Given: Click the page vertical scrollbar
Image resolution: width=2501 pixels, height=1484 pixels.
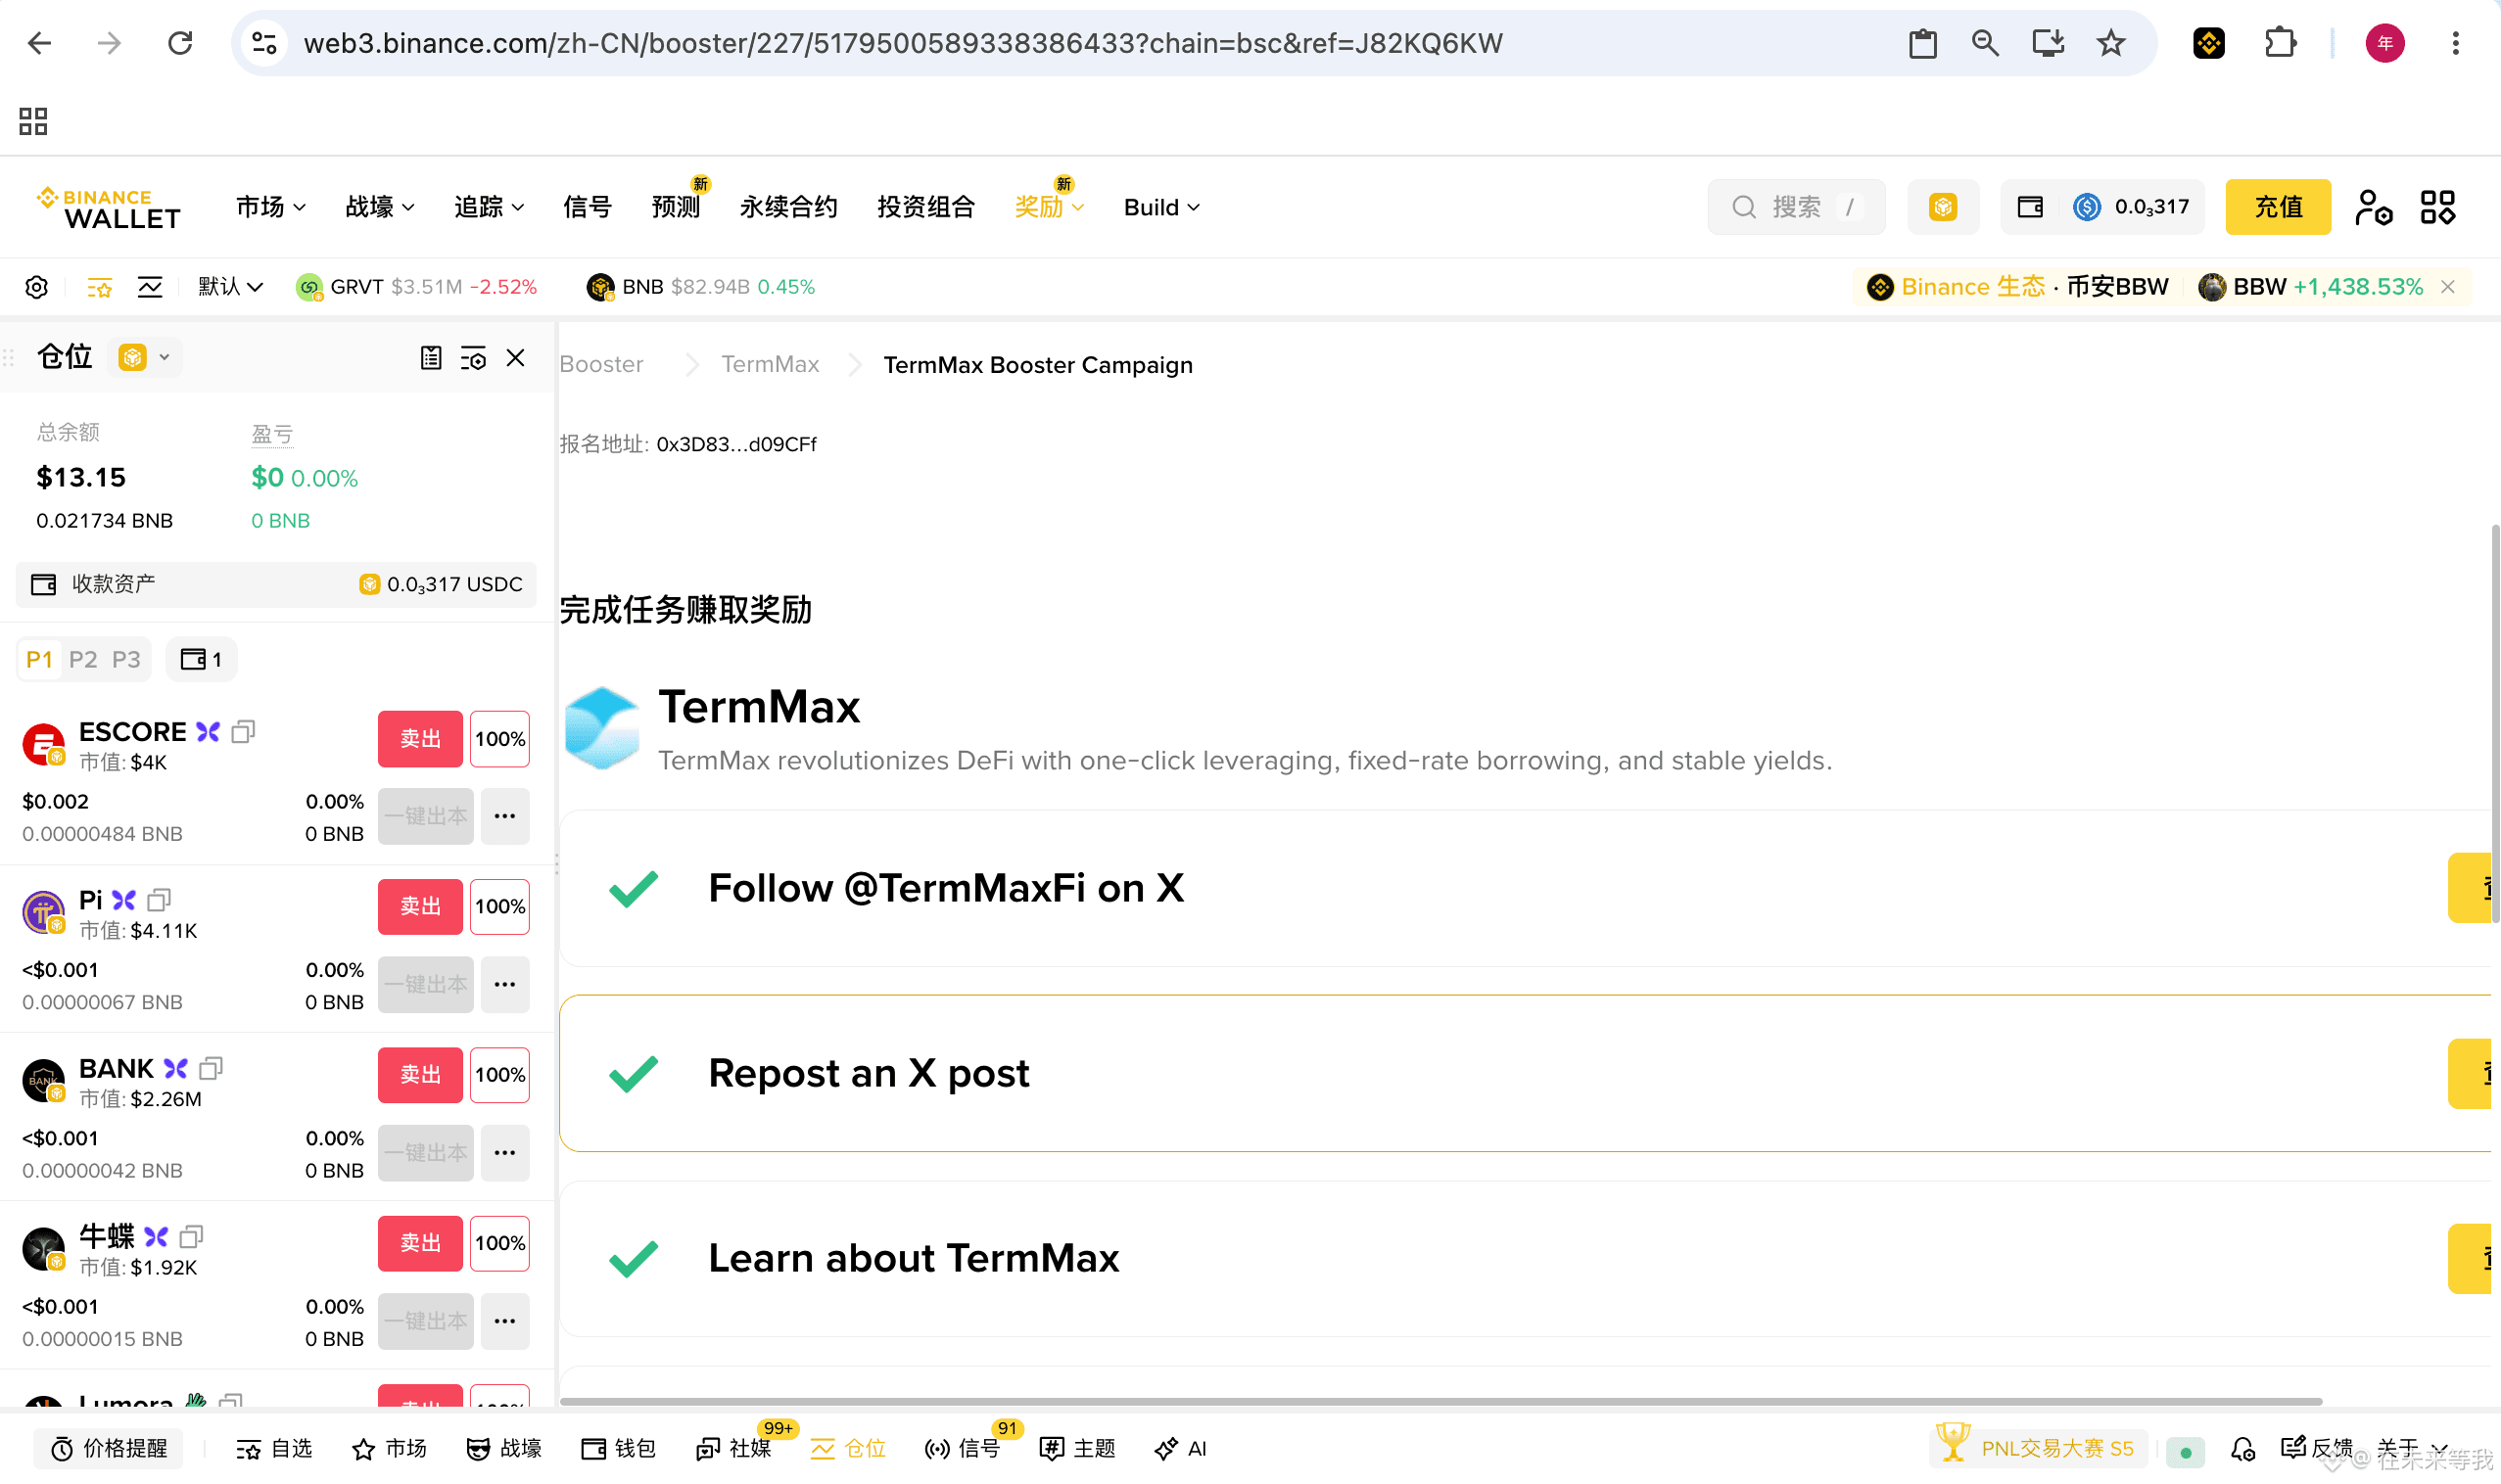Looking at the screenshot, I should [x=2495, y=724].
